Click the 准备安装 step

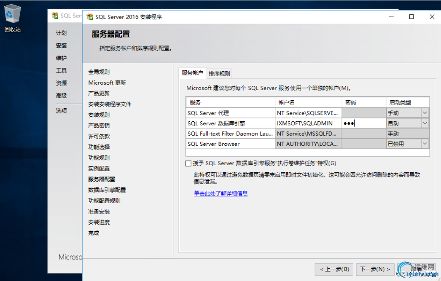(x=99, y=211)
